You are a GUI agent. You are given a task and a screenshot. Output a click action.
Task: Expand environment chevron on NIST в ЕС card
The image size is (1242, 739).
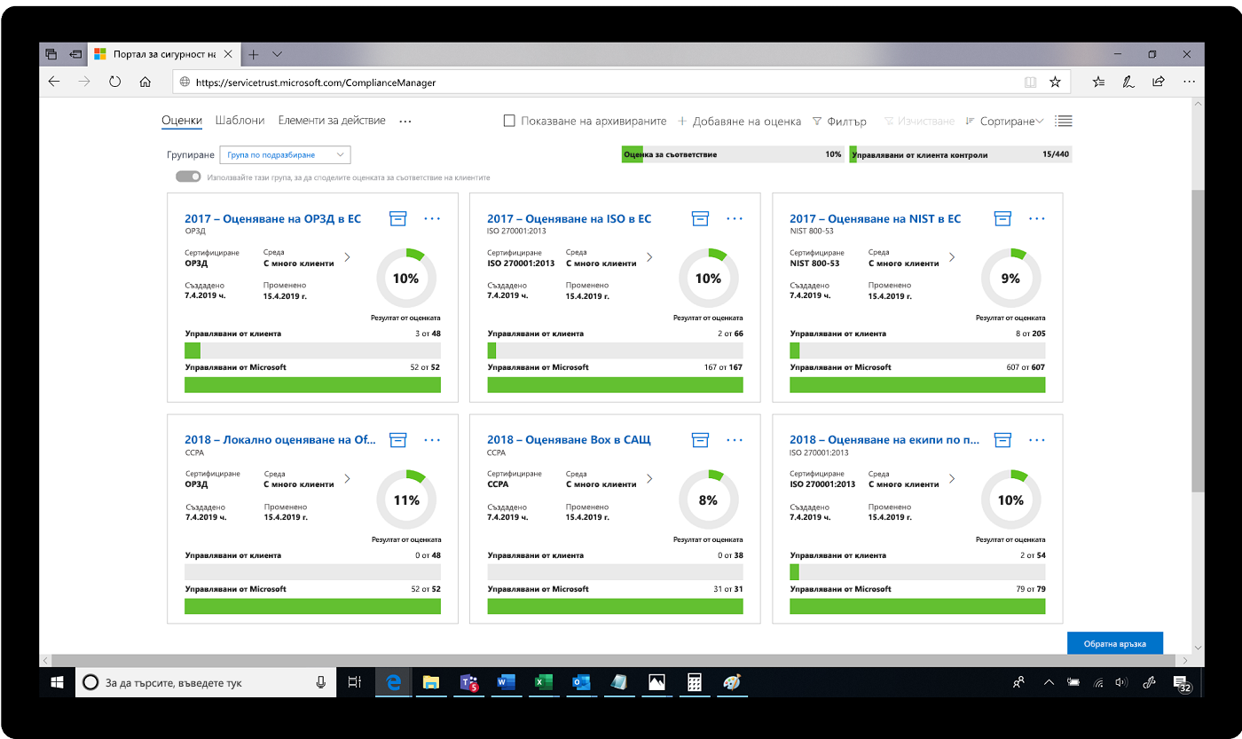[x=952, y=257]
